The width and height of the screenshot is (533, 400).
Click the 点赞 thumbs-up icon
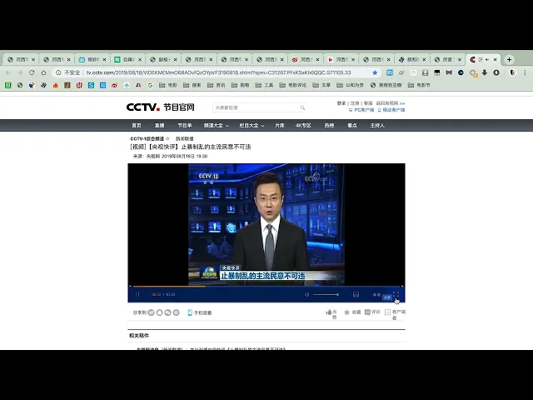point(329,312)
